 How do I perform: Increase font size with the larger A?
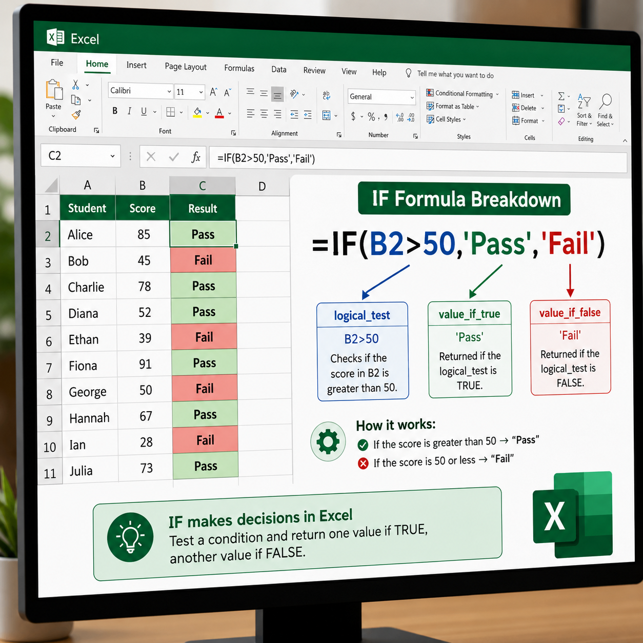[214, 92]
